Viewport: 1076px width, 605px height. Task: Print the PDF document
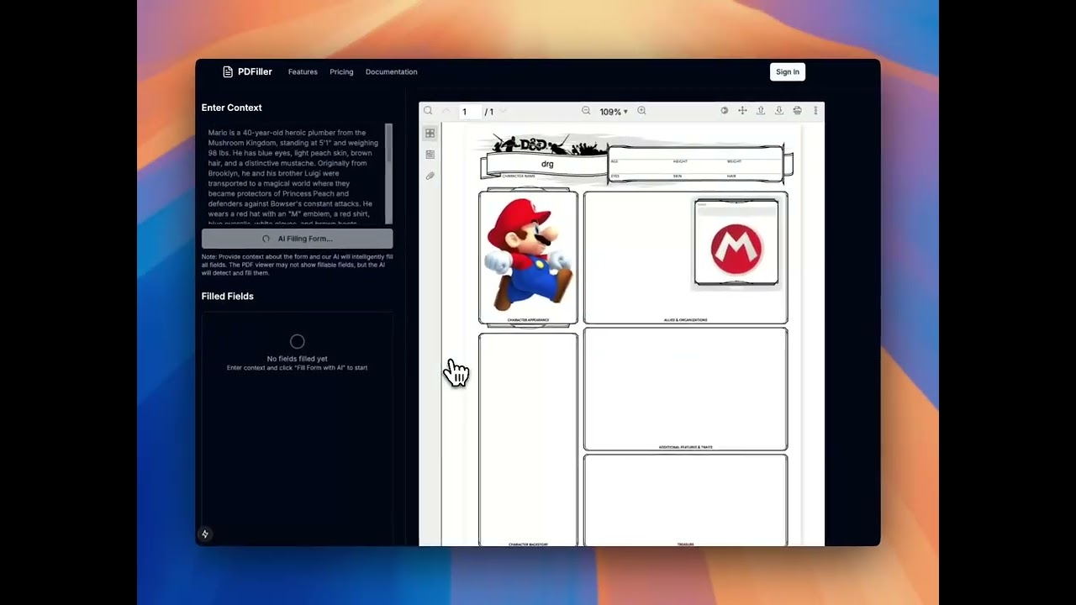click(797, 111)
